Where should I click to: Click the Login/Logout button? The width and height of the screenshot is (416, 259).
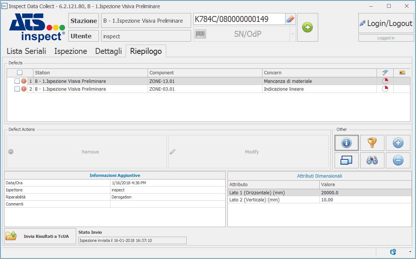pos(386,23)
